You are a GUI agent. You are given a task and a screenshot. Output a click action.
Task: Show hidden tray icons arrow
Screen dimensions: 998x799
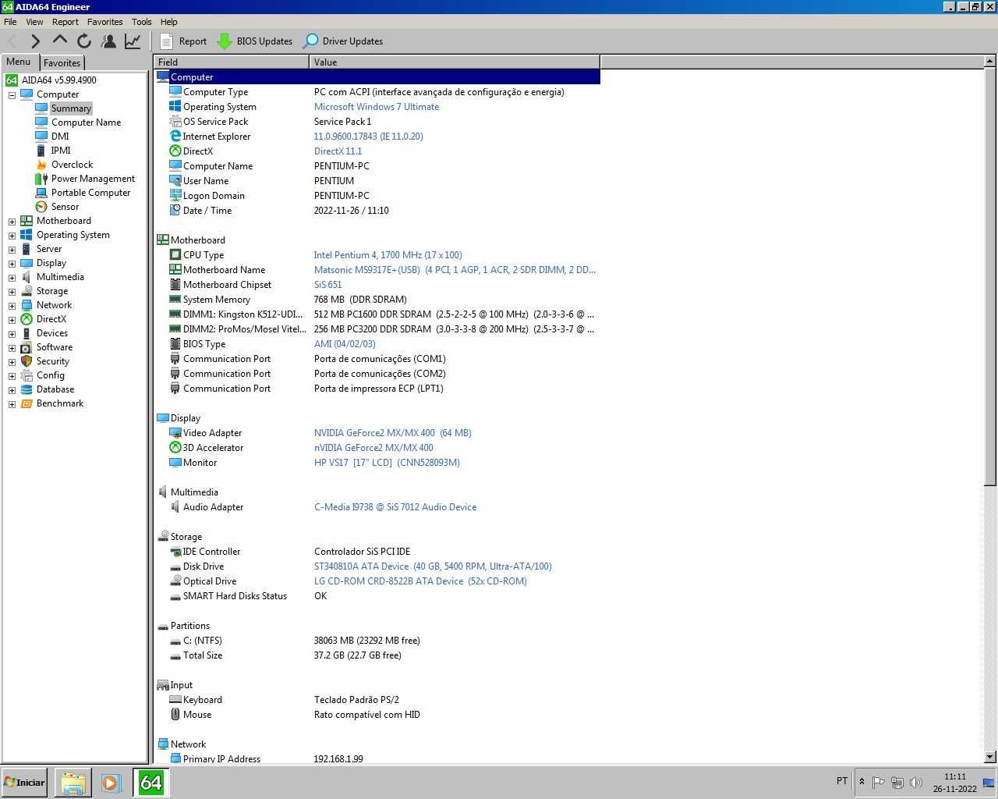[x=862, y=782]
